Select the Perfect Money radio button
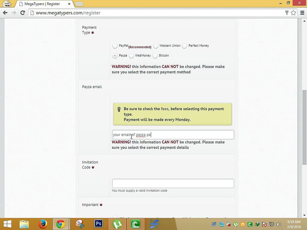The height and width of the screenshot is (230, 307). point(185,46)
